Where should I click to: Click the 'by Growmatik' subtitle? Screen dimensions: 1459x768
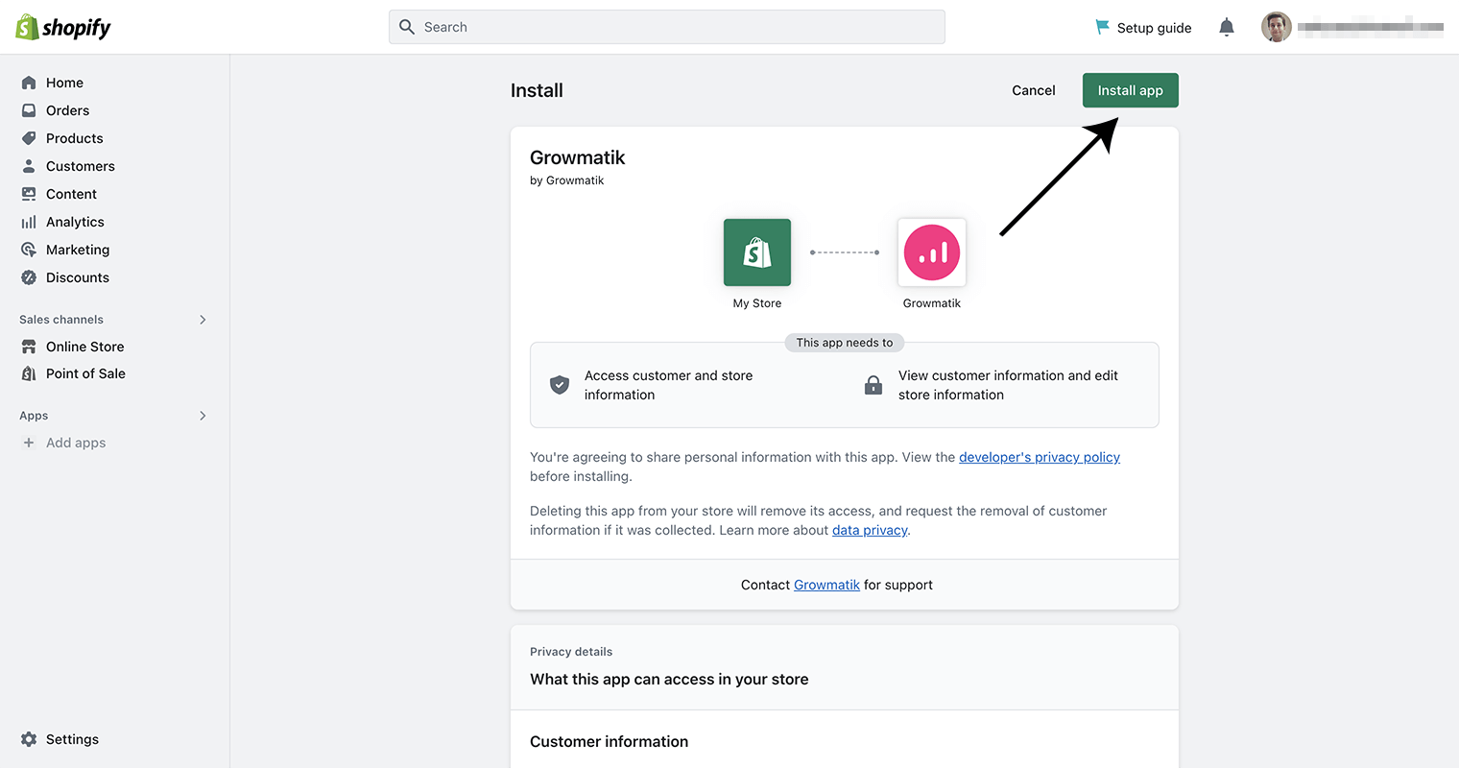[566, 180]
